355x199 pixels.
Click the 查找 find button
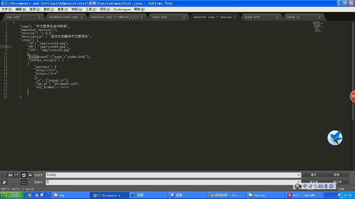[x=314, y=175]
